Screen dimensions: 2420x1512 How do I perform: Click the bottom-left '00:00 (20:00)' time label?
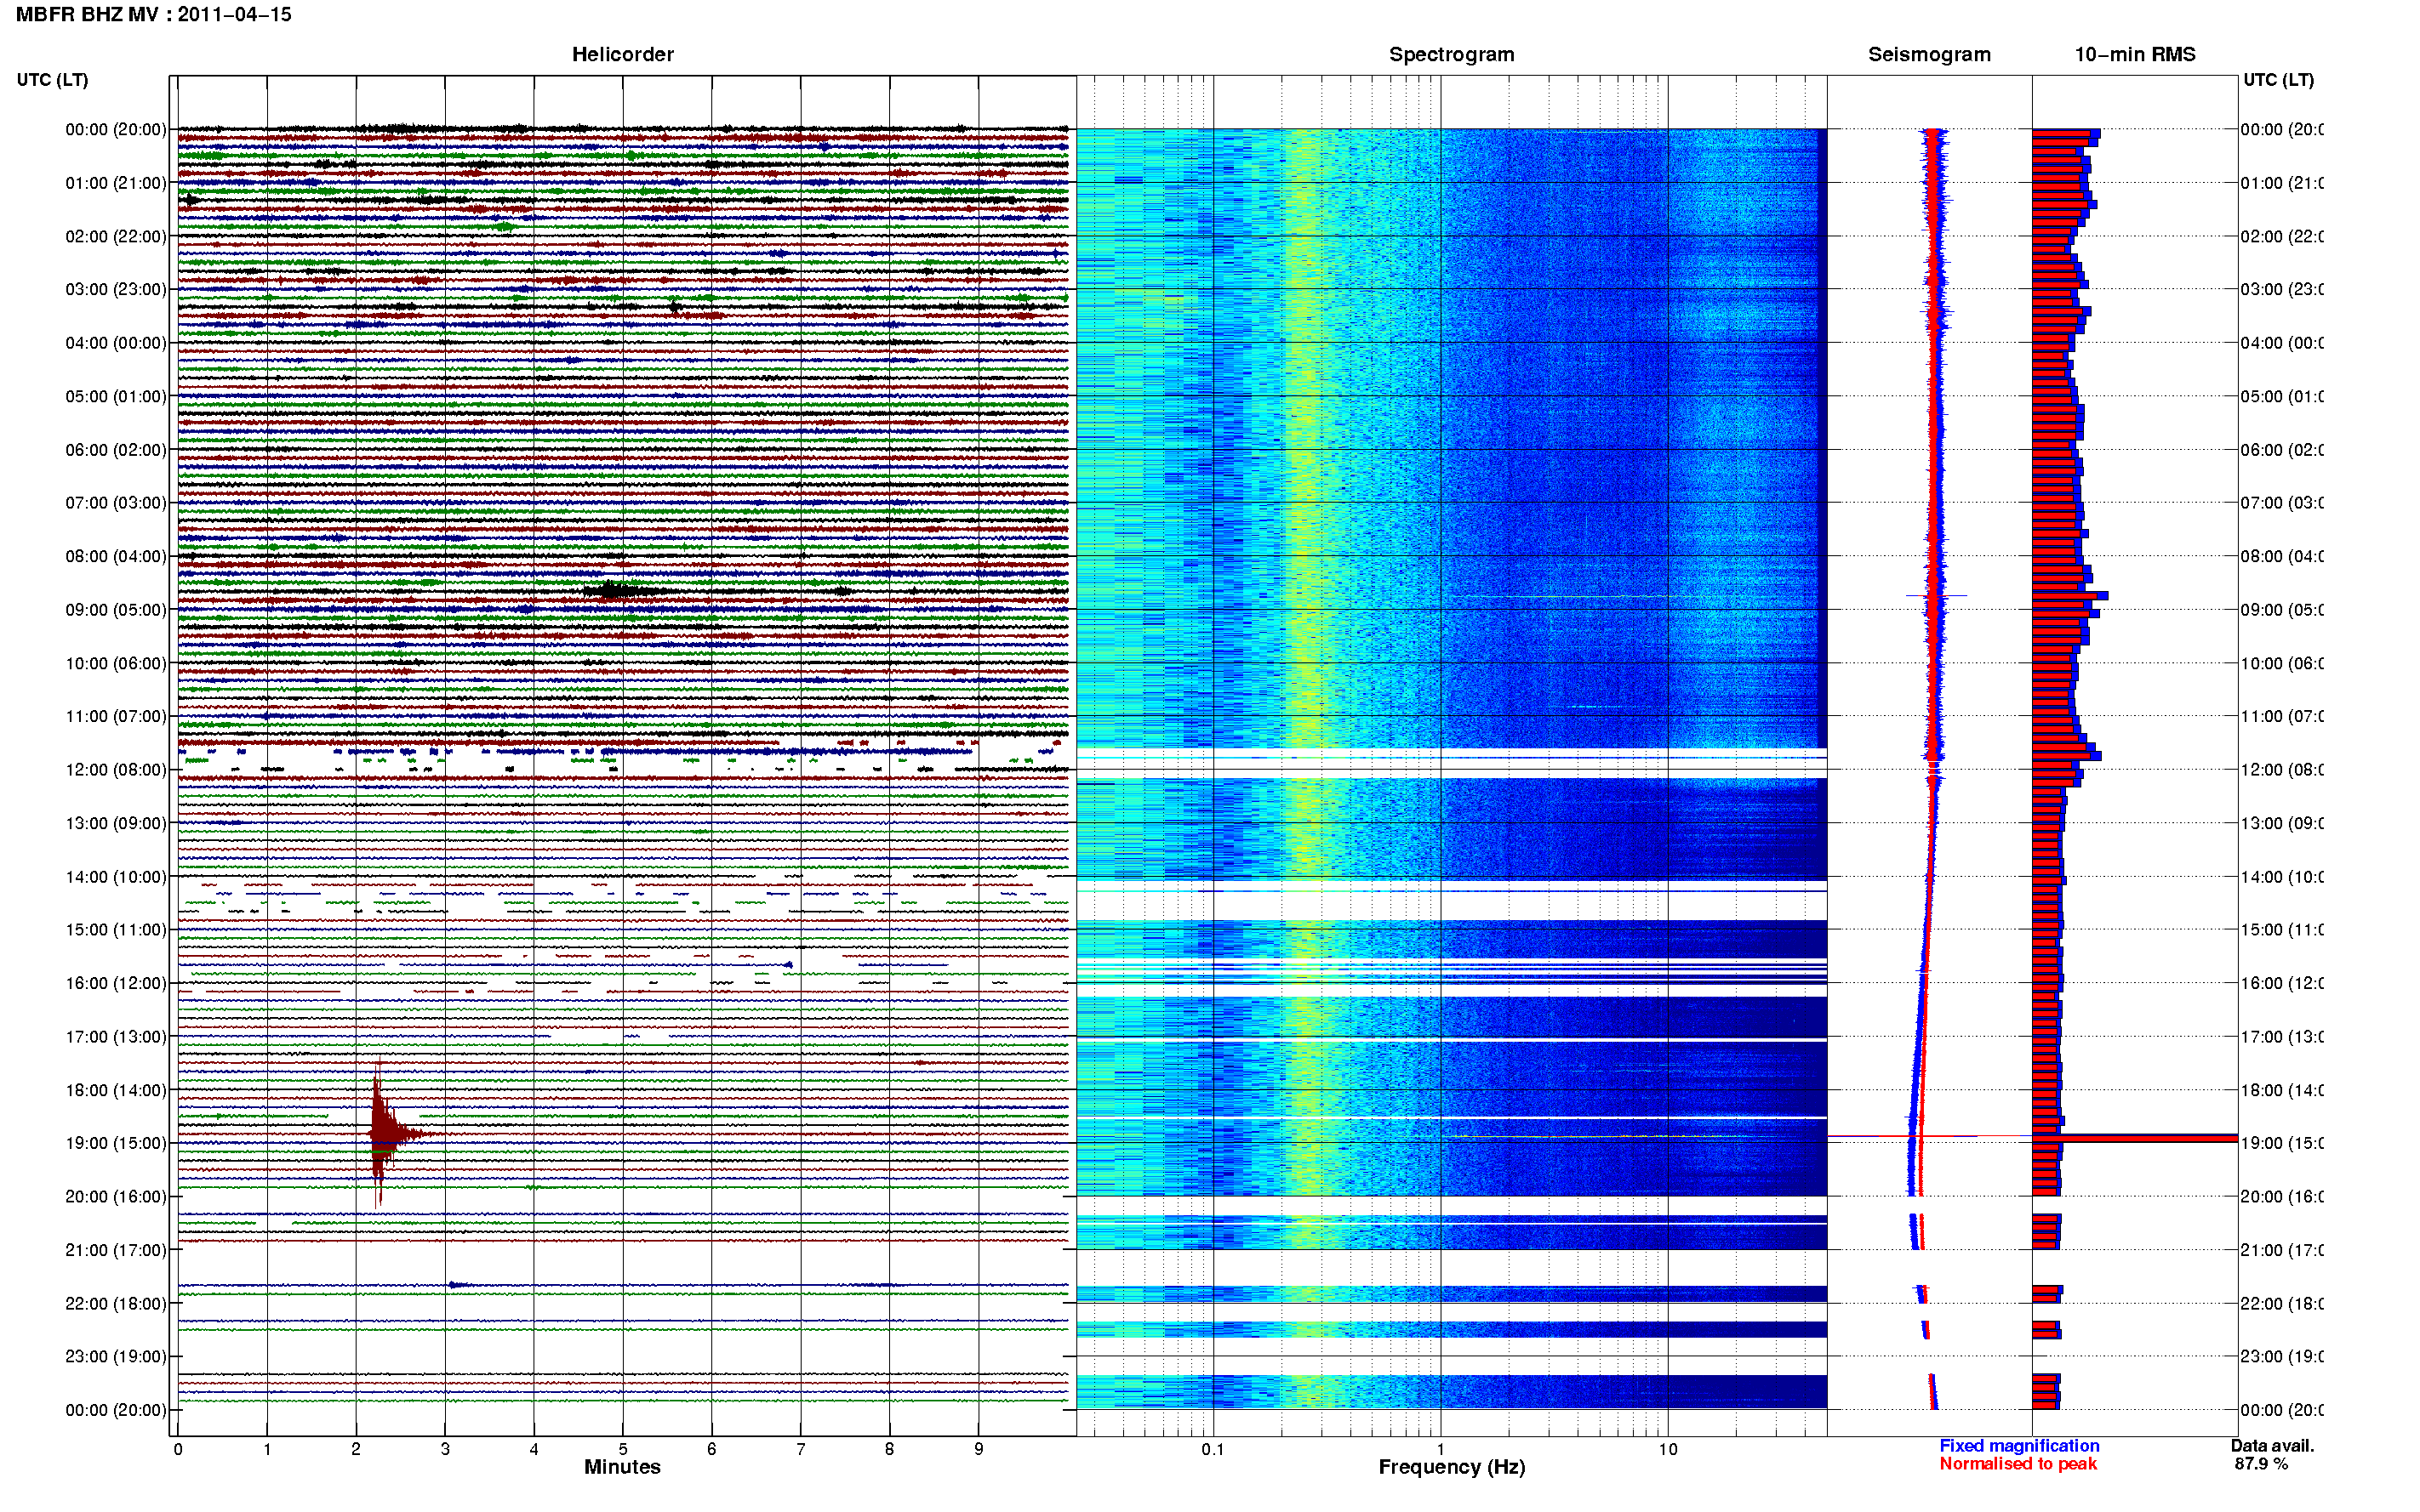point(115,1410)
